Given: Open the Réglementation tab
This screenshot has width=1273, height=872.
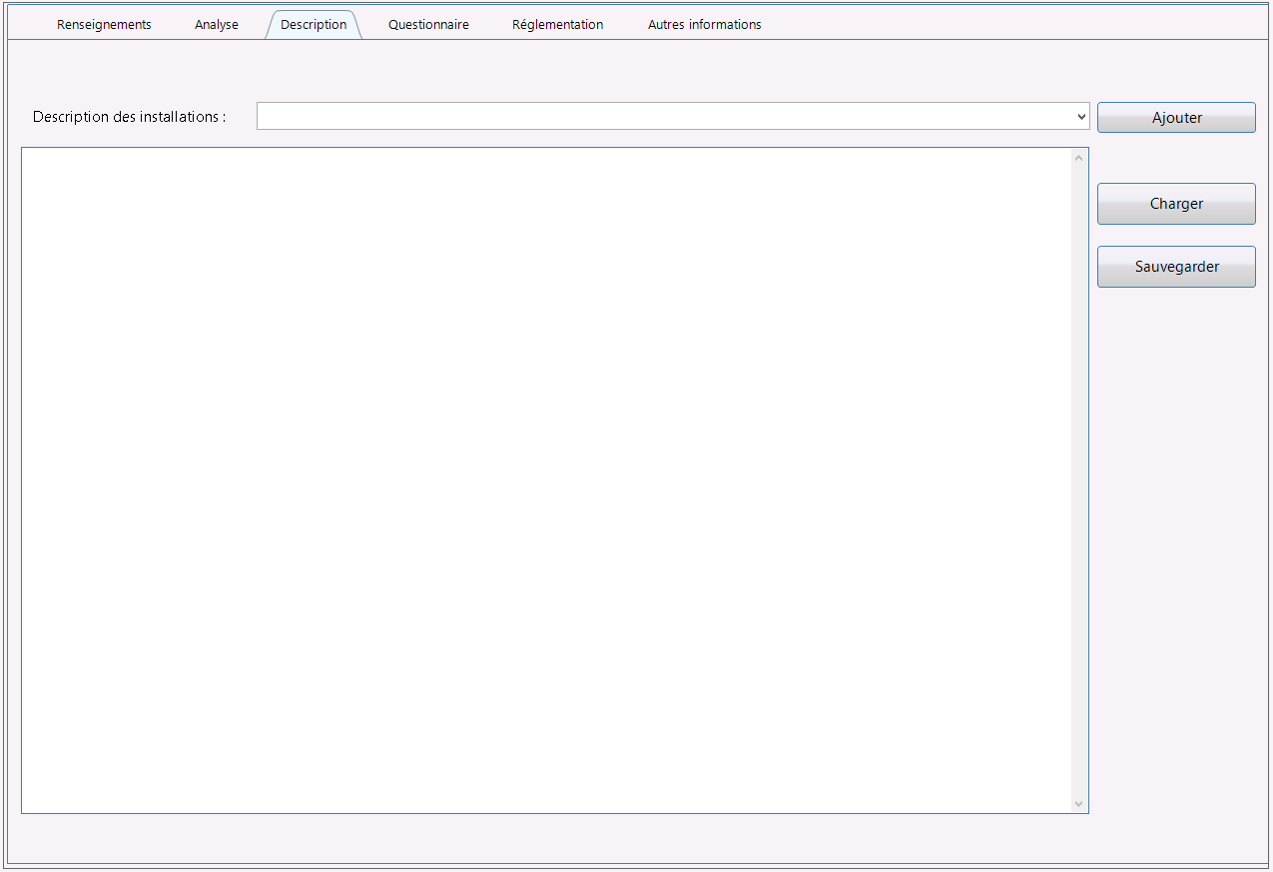Looking at the screenshot, I should tap(557, 25).
